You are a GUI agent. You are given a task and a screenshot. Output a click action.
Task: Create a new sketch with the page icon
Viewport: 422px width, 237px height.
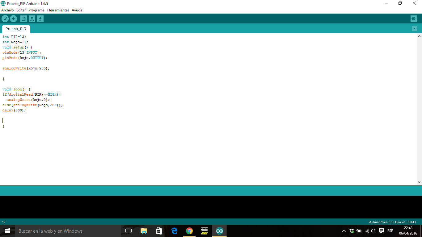[x=23, y=19]
